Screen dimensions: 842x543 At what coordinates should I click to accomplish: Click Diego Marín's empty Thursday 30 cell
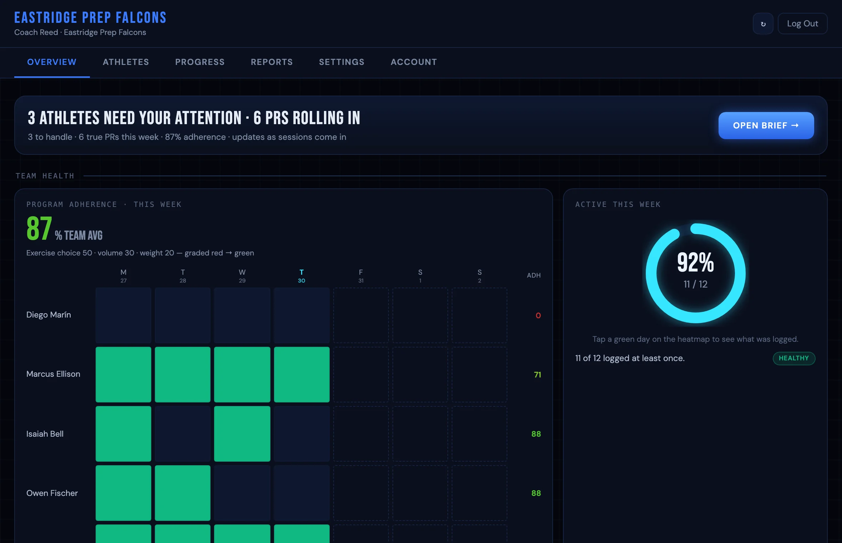point(301,315)
